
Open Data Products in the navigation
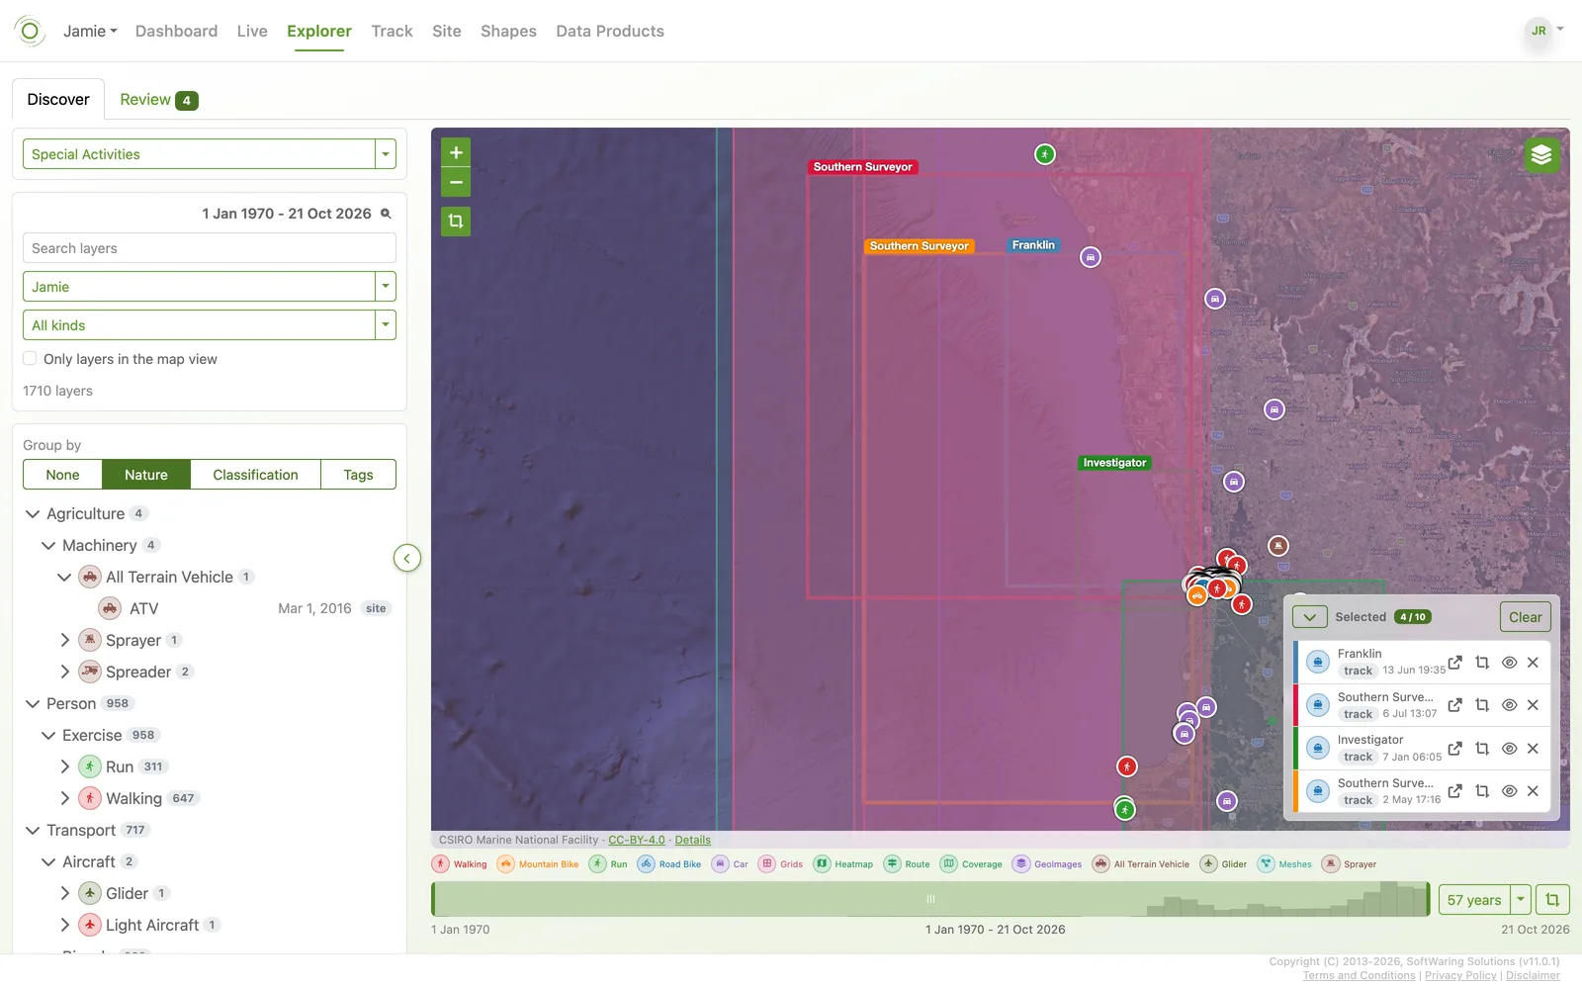pos(610,32)
